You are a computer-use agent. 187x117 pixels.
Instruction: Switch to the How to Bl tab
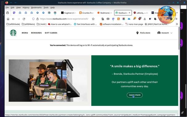(x=158, y=13)
